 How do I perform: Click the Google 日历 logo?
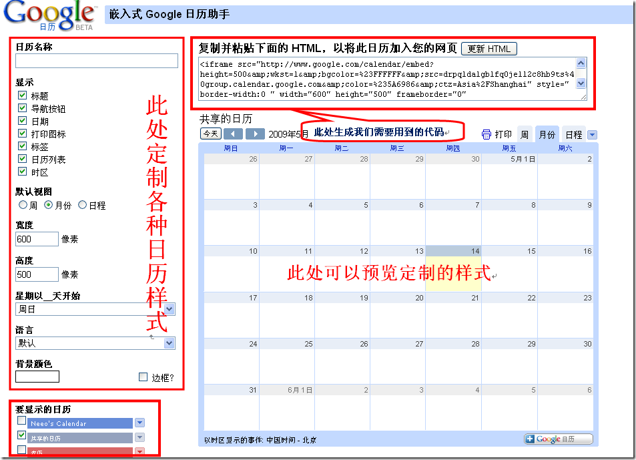49,15
